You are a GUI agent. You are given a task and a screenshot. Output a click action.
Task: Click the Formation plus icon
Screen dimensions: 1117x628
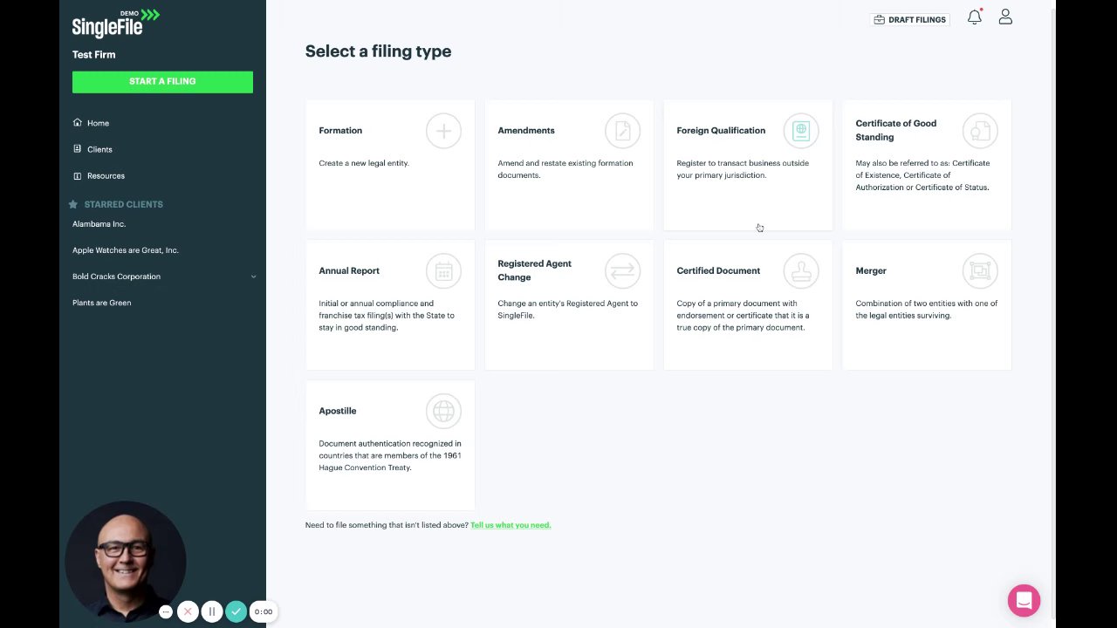[x=443, y=131]
